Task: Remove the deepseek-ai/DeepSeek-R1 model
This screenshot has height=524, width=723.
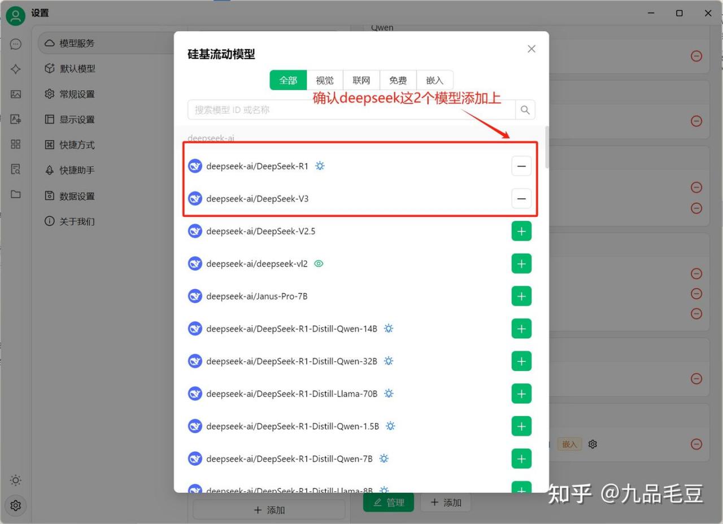Action: click(x=521, y=166)
